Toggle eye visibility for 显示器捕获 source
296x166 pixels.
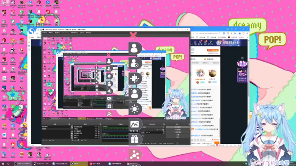point(96,131)
